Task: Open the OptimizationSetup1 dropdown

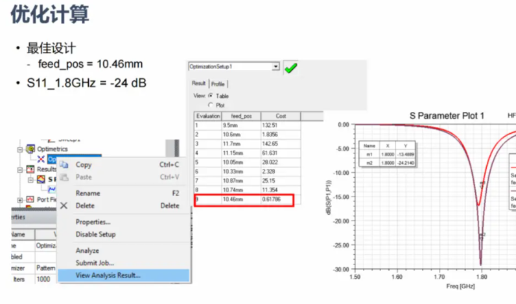Action: pyautogui.click(x=276, y=67)
